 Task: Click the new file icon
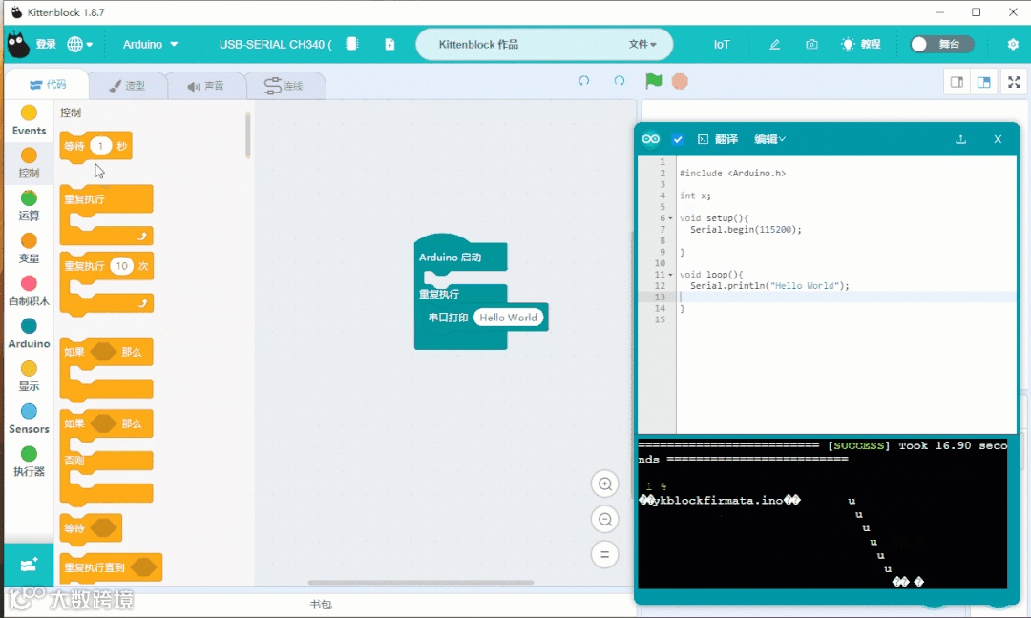tap(389, 44)
